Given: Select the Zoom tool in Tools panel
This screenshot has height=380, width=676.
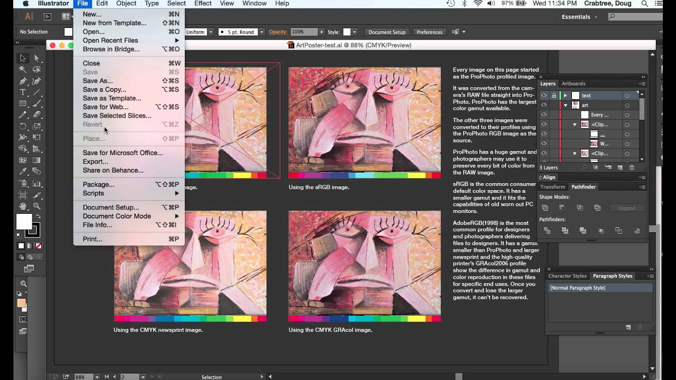Looking at the screenshot, I should [37, 206].
